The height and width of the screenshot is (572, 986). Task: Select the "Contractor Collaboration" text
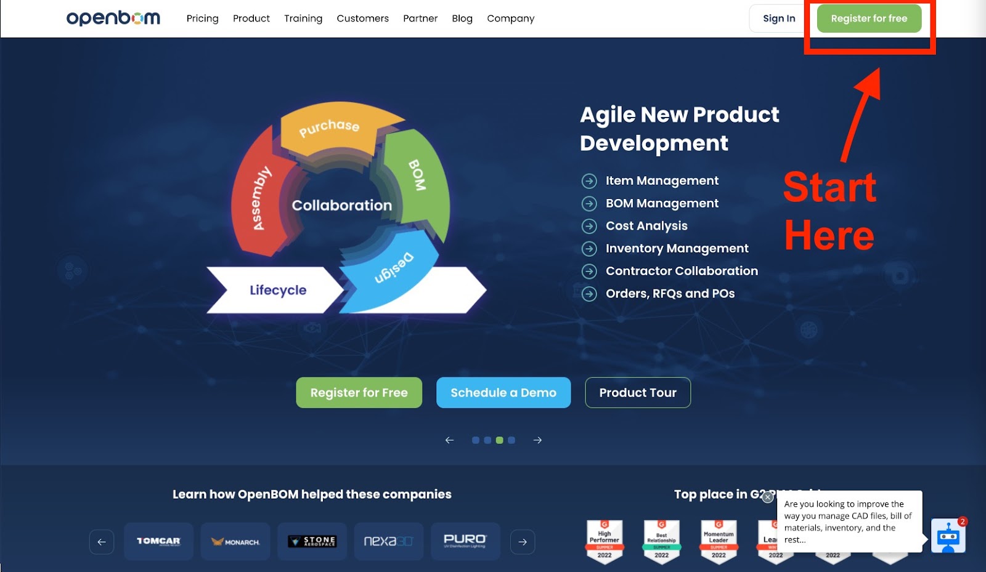682,271
